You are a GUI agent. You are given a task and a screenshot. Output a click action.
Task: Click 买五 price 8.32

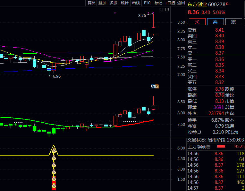click(219, 82)
